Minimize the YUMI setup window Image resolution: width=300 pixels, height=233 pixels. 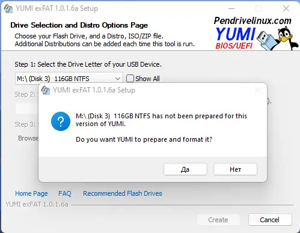(x=231, y=8)
